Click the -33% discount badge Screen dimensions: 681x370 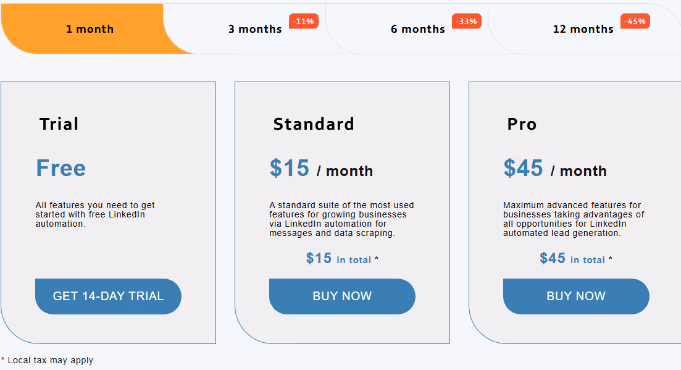[466, 20]
